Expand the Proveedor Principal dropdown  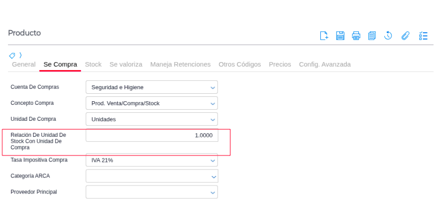[x=152, y=192]
